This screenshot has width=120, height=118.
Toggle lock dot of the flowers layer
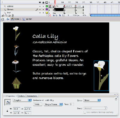[43, 10]
